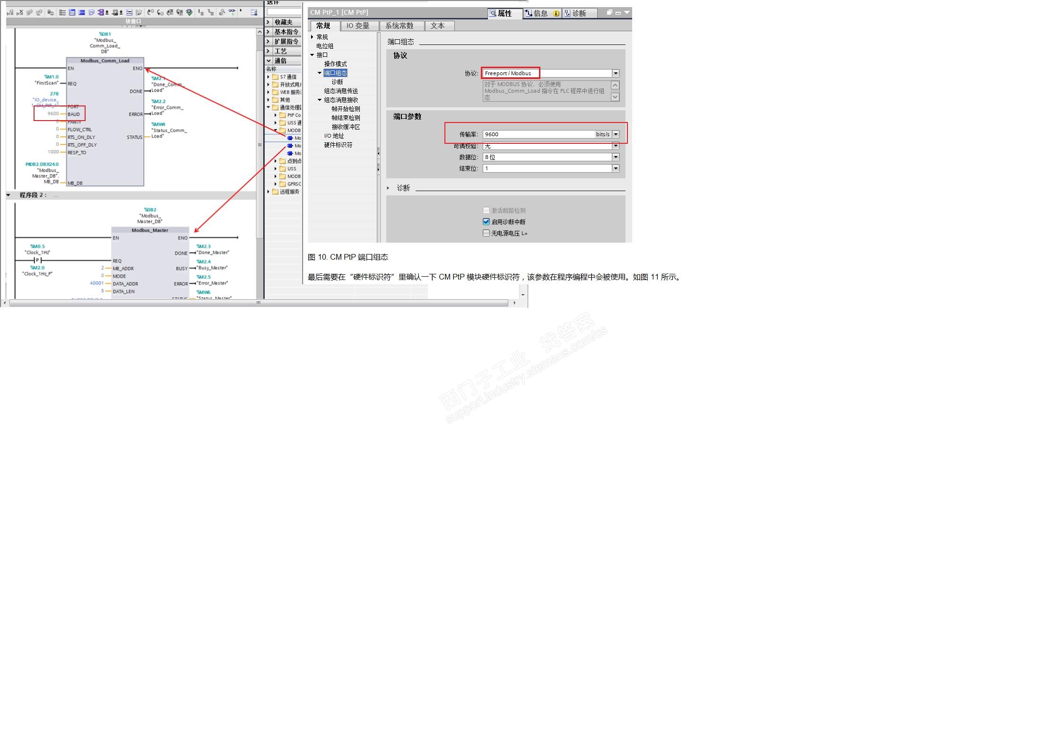This screenshot has height=735, width=1043.
Task: Check the 激活断路检测 checkbox
Action: point(486,210)
